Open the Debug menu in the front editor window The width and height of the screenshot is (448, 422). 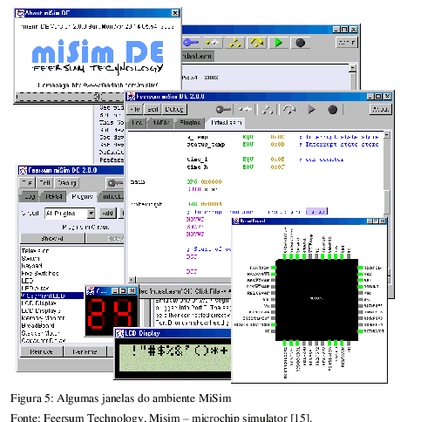174,109
